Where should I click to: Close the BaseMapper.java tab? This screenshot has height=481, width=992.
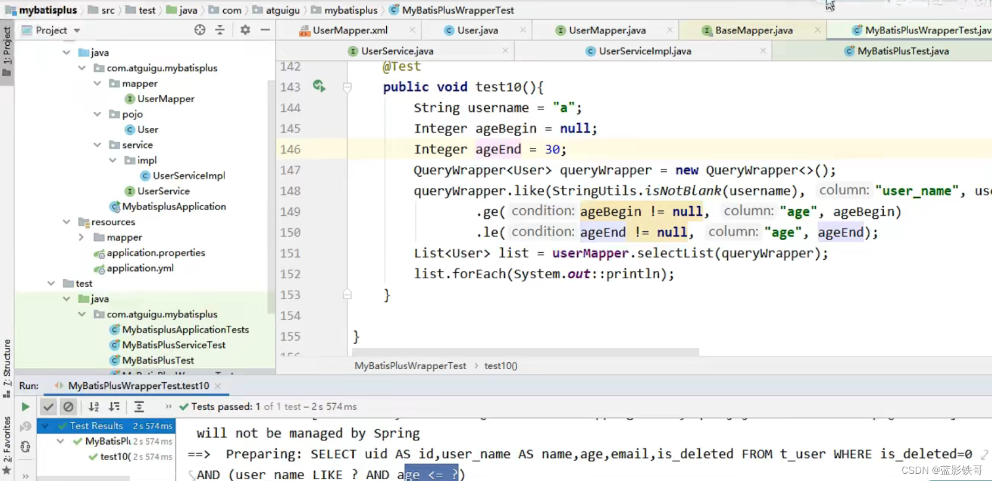[x=818, y=30]
